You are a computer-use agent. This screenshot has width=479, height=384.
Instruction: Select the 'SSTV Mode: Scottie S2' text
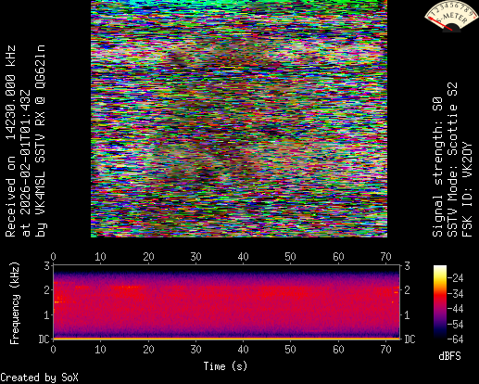[x=452, y=160]
